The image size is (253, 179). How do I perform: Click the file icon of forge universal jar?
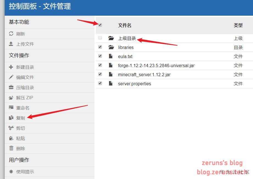(x=111, y=65)
